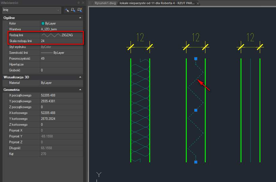The height and width of the screenshot is (182, 276).
Task: Switch to the Rysunek1.dwg tab
Action: click(105, 3)
